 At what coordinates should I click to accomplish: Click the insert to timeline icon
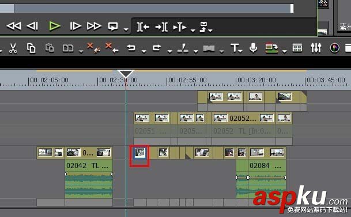tap(180, 27)
